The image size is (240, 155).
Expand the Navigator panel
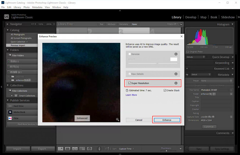8,24
